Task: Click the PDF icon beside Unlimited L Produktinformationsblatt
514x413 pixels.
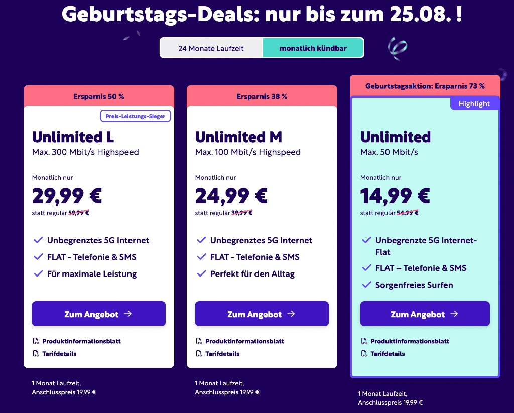Action: point(36,341)
